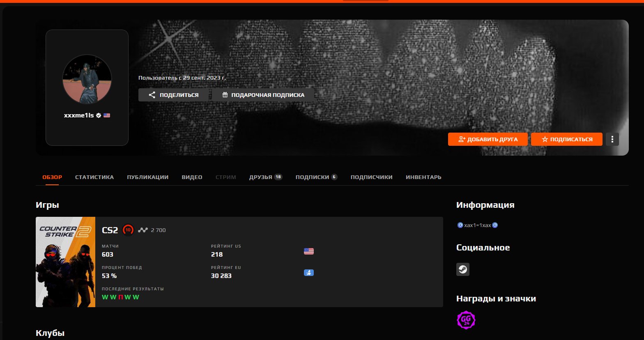Screen dimensions: 644x340
Task: Click the verified badge beside xxxme1ls
Action: (x=99, y=116)
